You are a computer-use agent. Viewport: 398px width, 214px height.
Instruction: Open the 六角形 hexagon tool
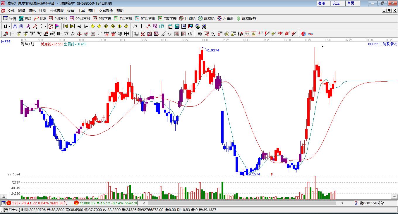tap(225, 18)
